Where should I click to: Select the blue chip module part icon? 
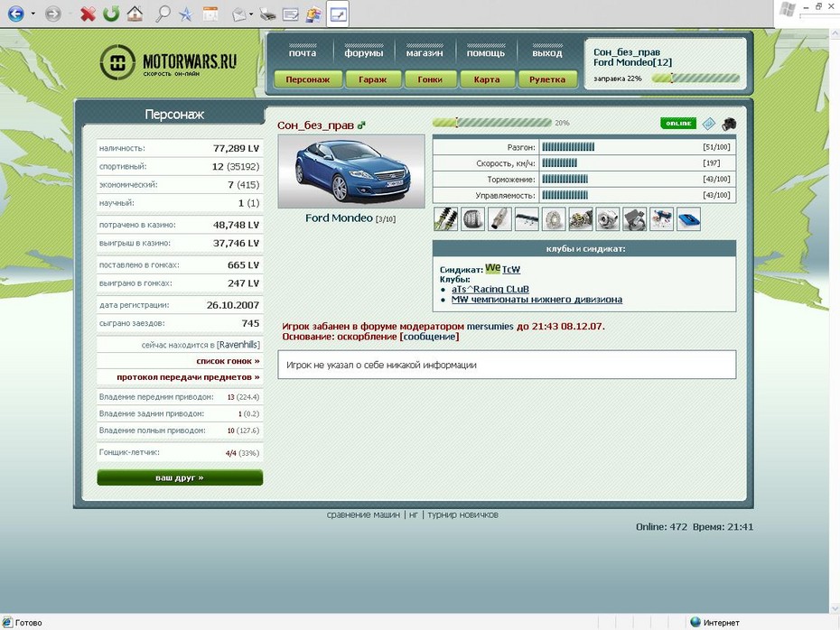688,219
